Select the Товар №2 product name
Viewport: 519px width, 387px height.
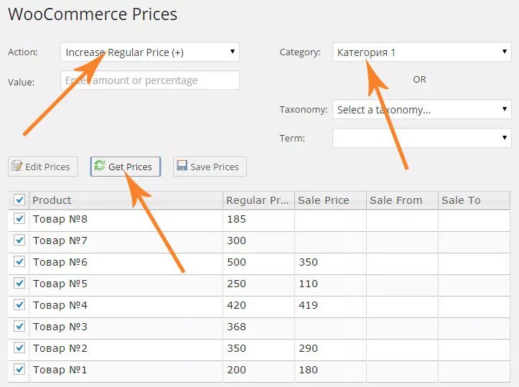pos(60,348)
